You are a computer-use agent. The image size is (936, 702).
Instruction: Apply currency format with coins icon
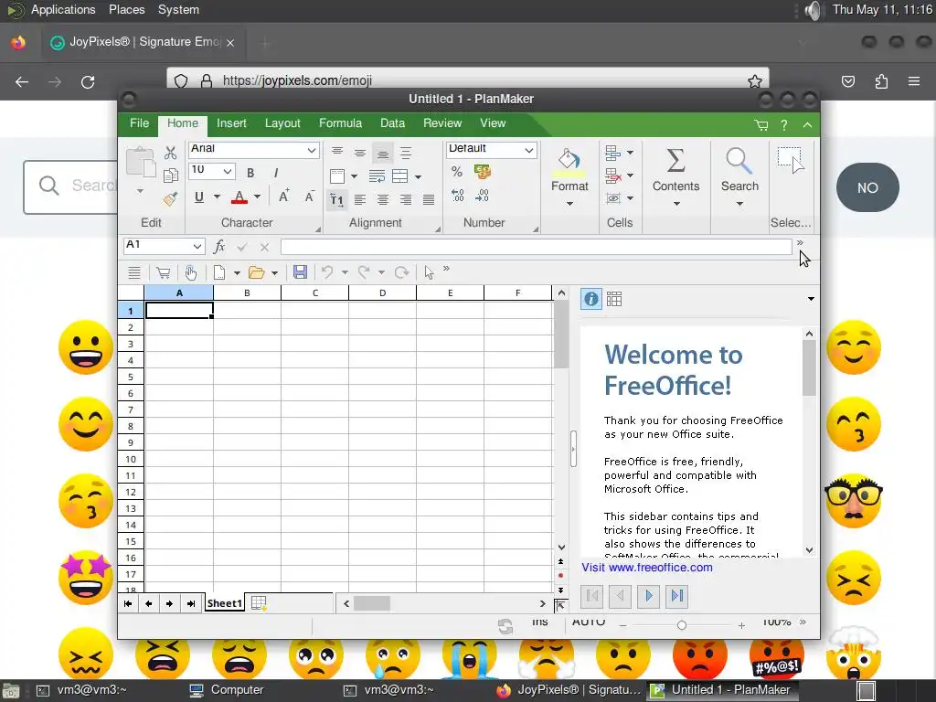pyautogui.click(x=483, y=172)
